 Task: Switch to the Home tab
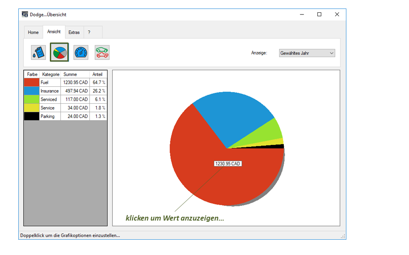[33, 32]
